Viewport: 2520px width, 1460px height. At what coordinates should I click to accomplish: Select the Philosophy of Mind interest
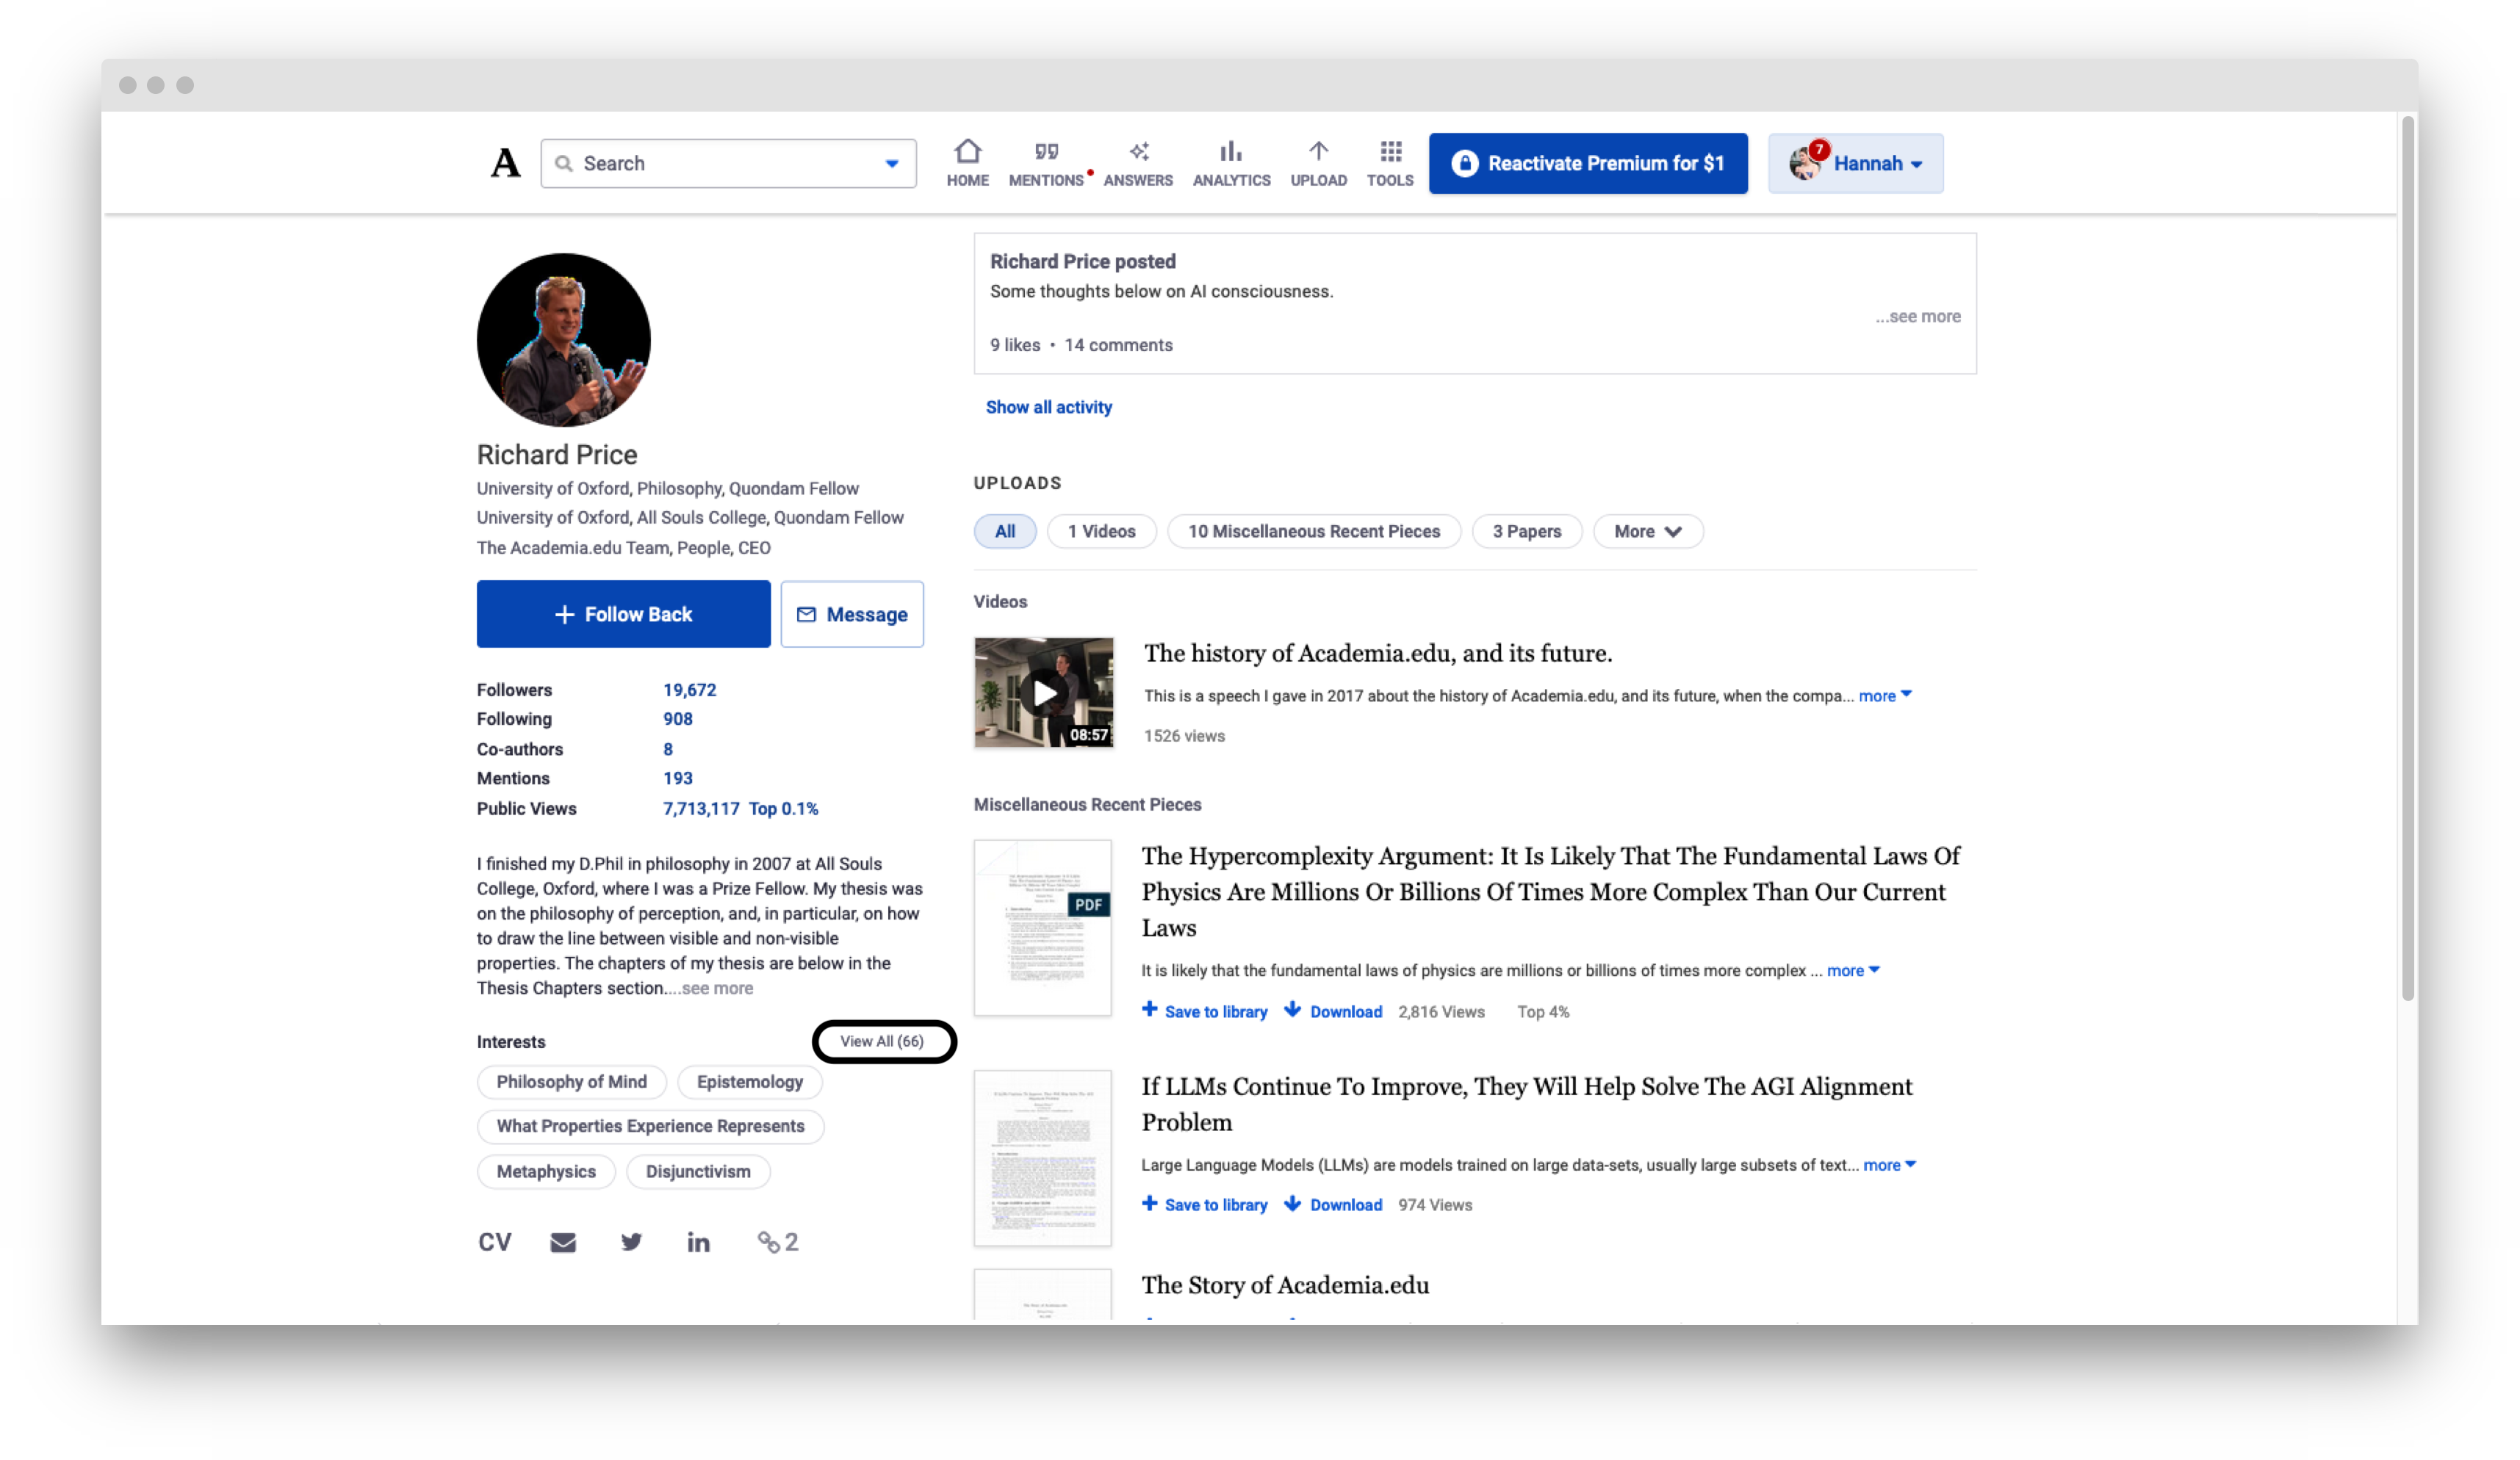coord(571,1081)
